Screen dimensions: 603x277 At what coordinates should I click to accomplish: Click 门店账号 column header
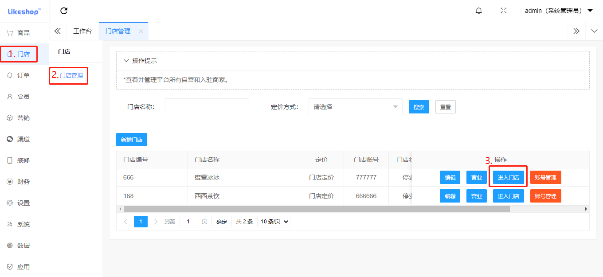366,160
